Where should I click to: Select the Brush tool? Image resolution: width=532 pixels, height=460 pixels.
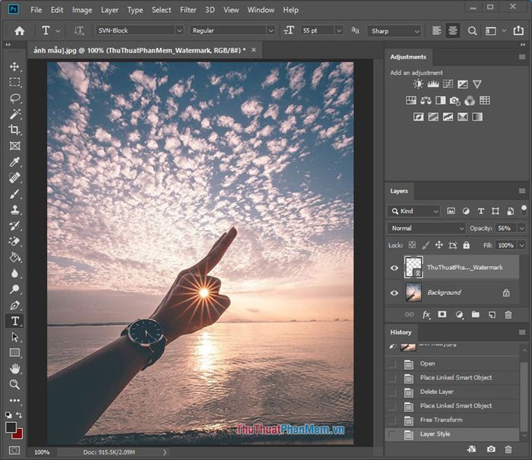coord(14,194)
